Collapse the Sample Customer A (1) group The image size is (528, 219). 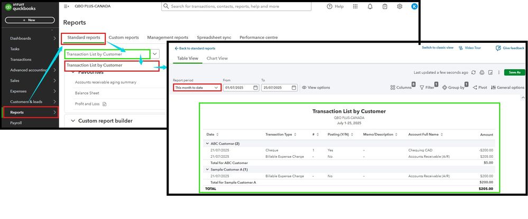pyautogui.click(x=207, y=169)
